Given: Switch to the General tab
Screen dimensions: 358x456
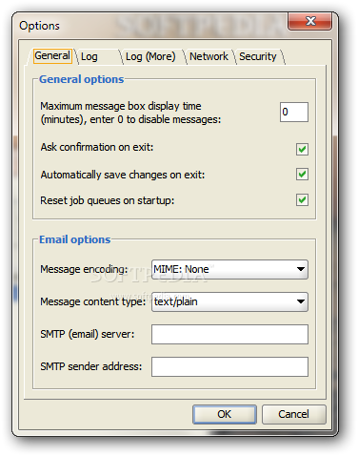Looking at the screenshot, I should 52,56.
